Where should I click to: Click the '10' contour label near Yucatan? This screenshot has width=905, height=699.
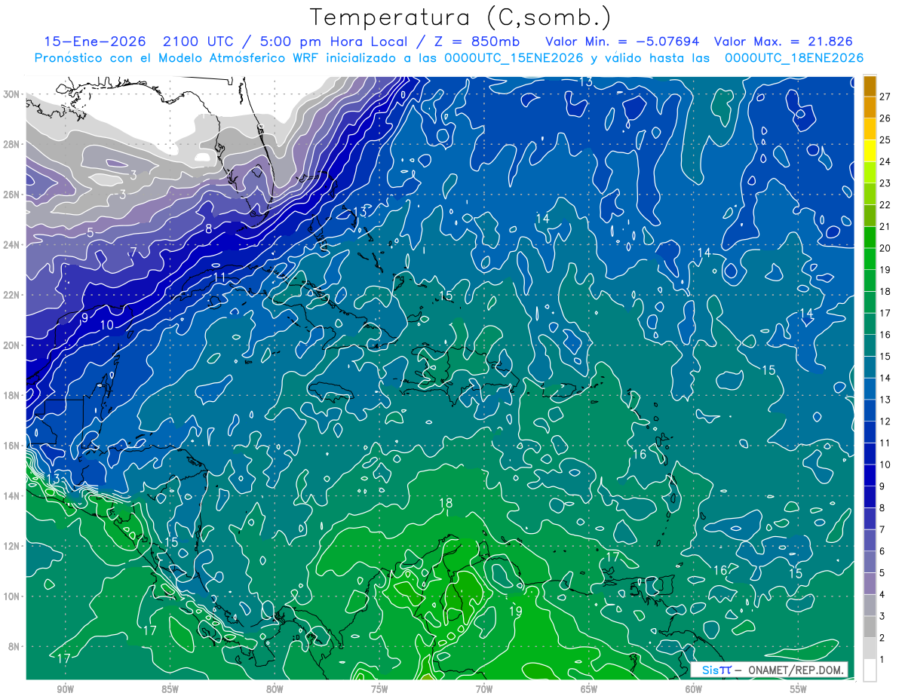(x=107, y=325)
